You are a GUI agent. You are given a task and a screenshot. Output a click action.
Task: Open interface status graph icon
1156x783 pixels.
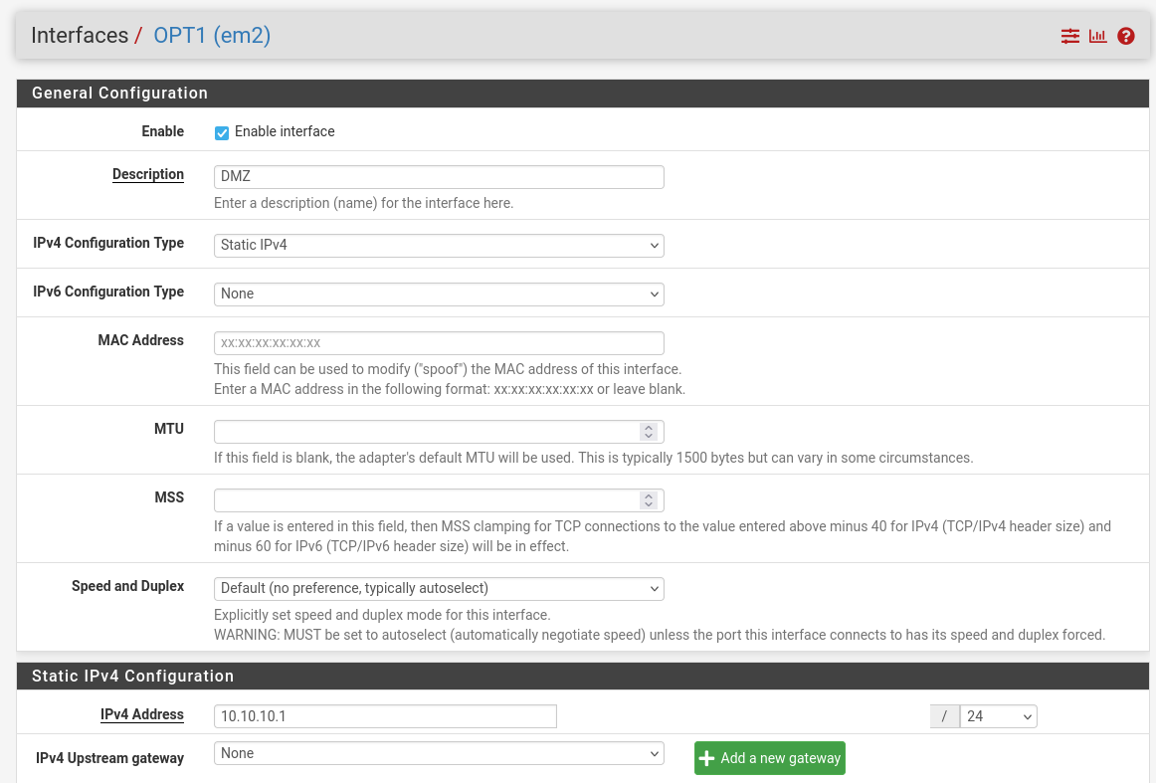click(1097, 36)
